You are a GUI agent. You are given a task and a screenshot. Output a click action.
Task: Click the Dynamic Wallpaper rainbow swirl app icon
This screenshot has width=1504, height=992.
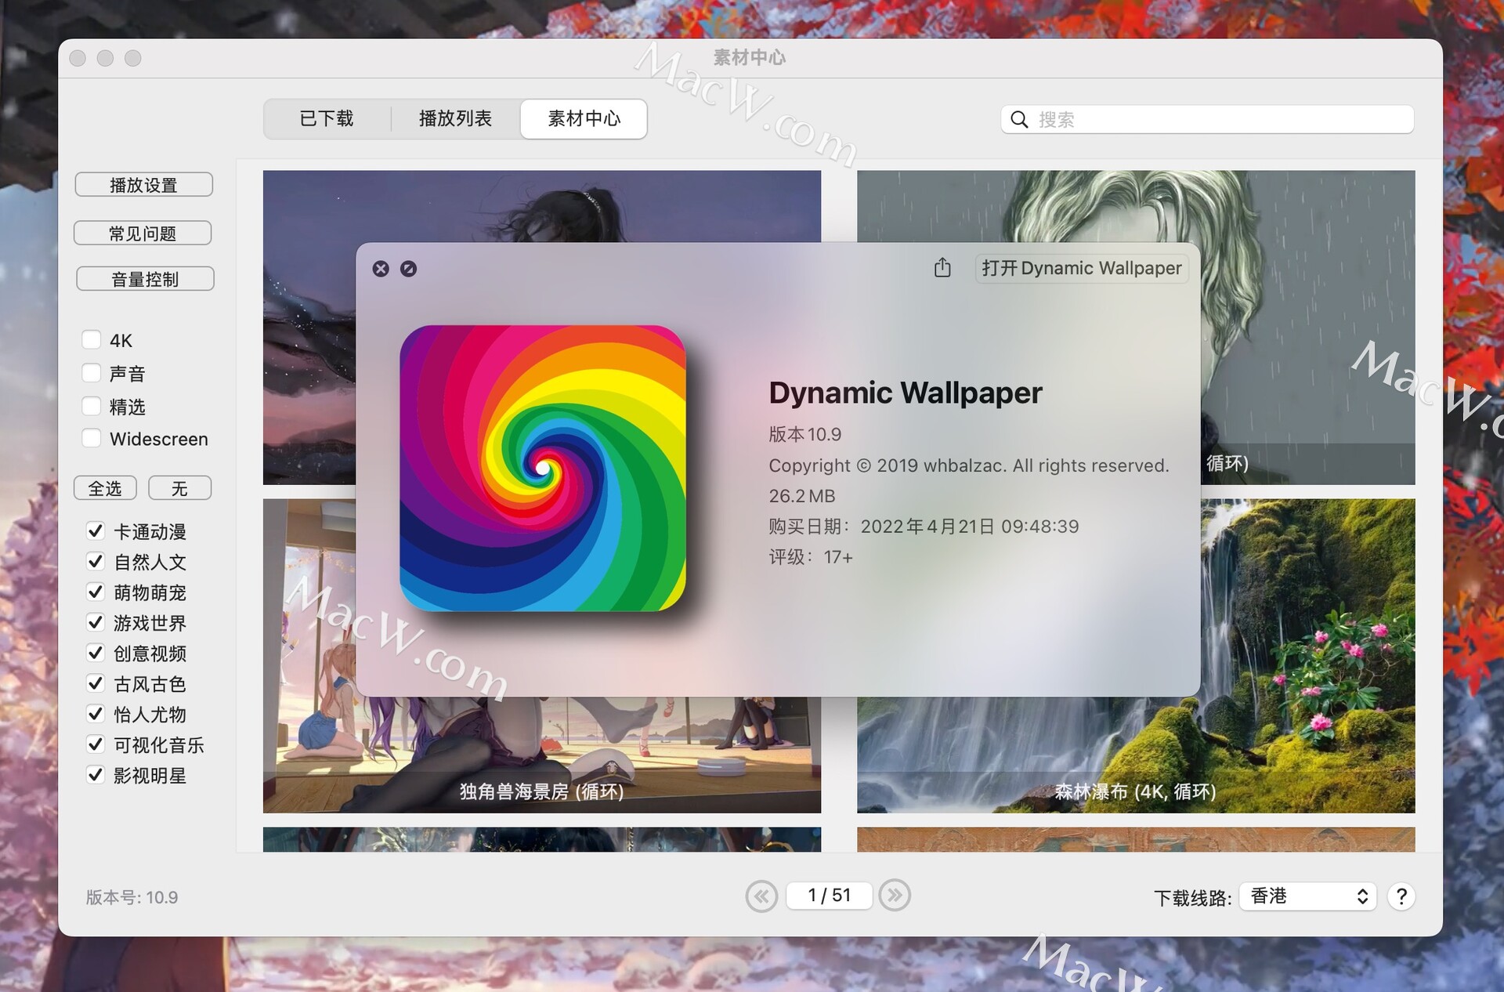click(543, 469)
